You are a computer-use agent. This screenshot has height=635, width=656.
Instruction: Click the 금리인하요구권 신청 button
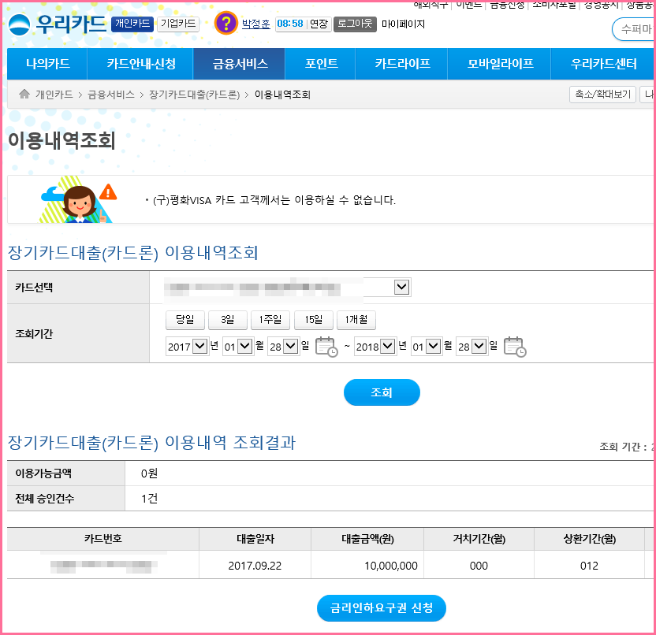tap(382, 608)
